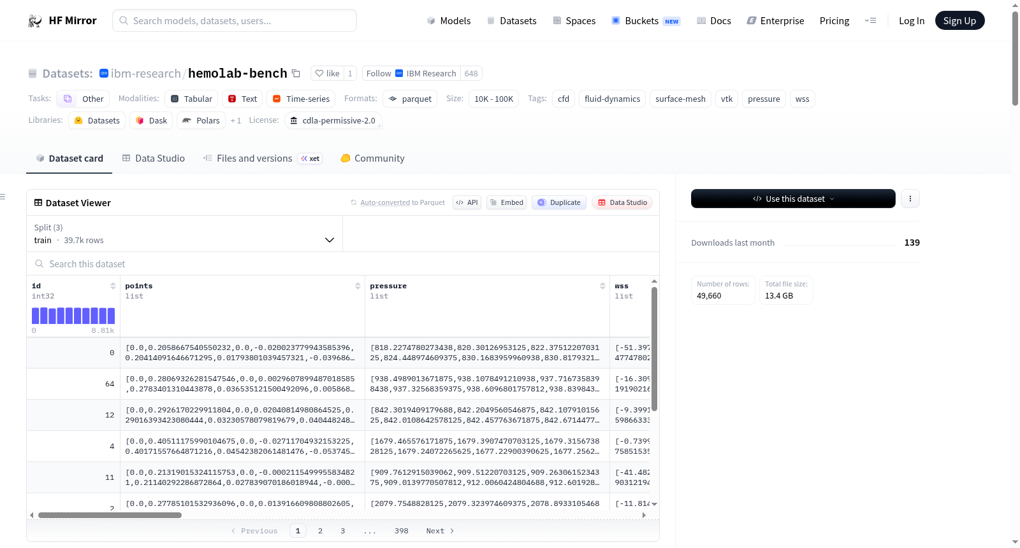Open the API button in Dataset Viewer
The width and height of the screenshot is (1020, 548).
[x=467, y=202]
